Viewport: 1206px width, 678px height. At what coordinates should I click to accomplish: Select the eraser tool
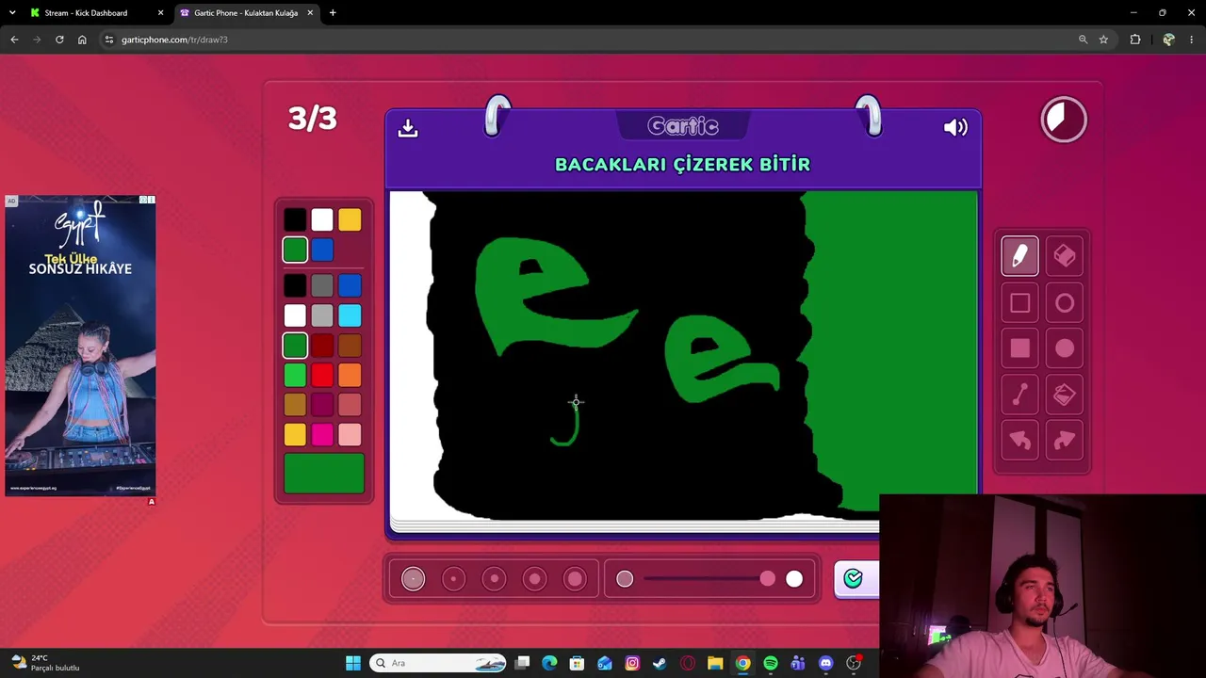[x=1065, y=256]
